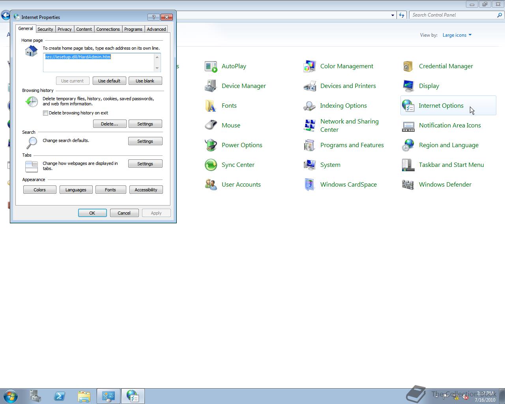505x404 pixels.
Task: Open the Fonts folder icon
Action: pyautogui.click(x=211, y=106)
